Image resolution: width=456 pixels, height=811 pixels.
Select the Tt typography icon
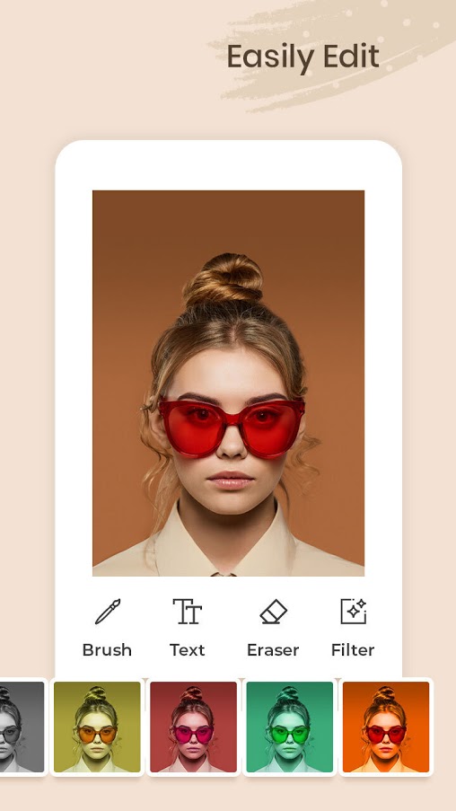187,612
